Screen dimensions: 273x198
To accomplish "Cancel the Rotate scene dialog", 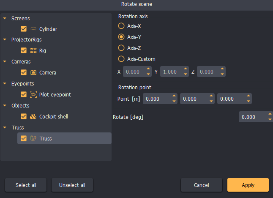I will (x=202, y=185).
